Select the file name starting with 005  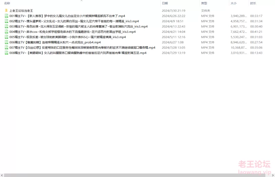(x=67, y=37)
